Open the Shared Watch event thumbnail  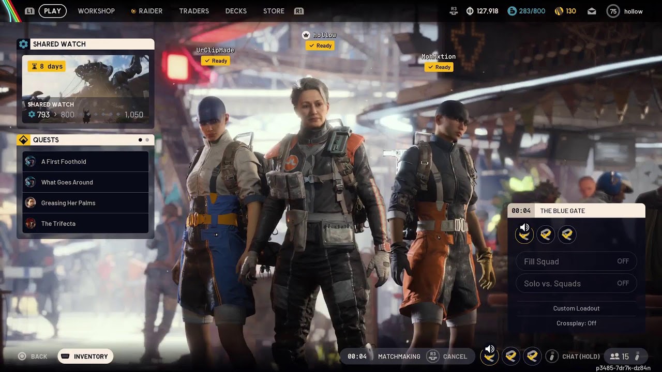(x=85, y=89)
